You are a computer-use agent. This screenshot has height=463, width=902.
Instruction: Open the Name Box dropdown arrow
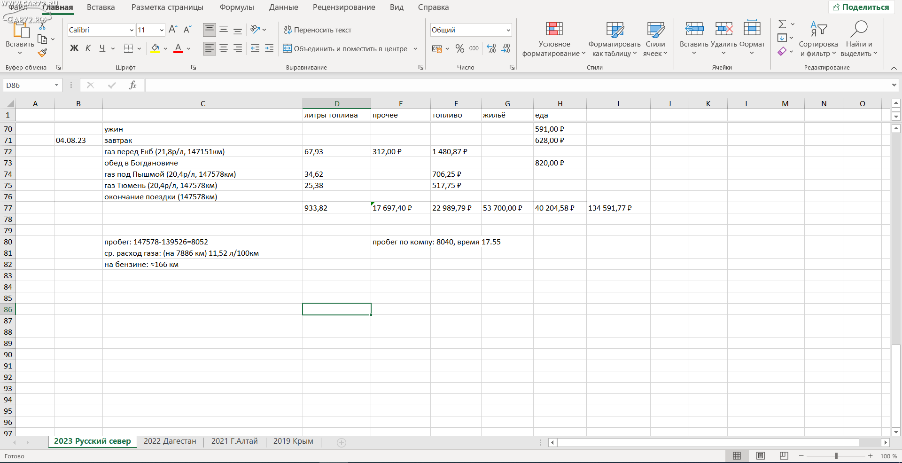click(56, 85)
